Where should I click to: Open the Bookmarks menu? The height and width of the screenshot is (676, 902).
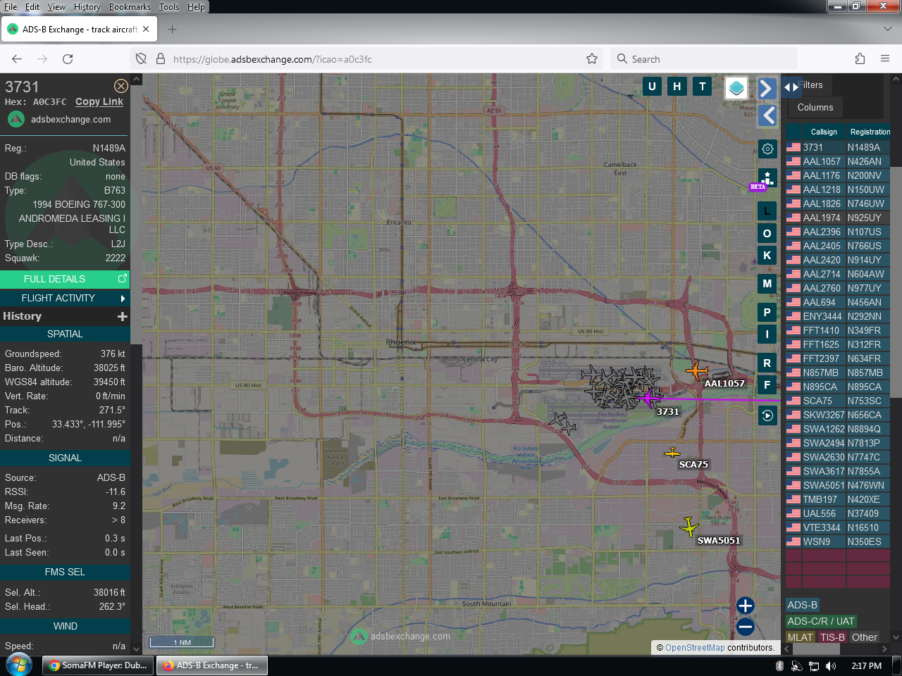click(x=130, y=7)
